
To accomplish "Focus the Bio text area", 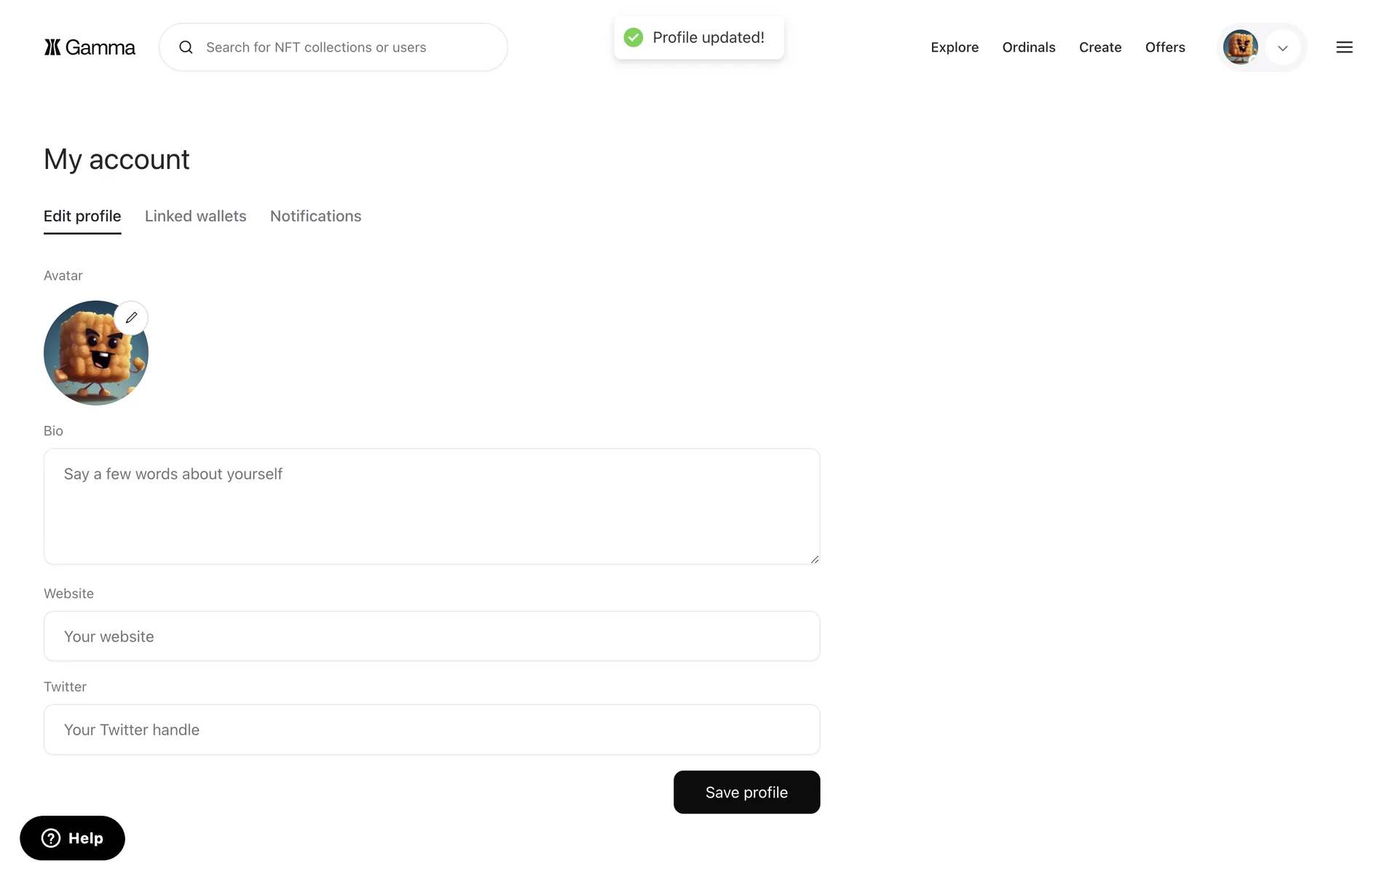I will [431, 506].
